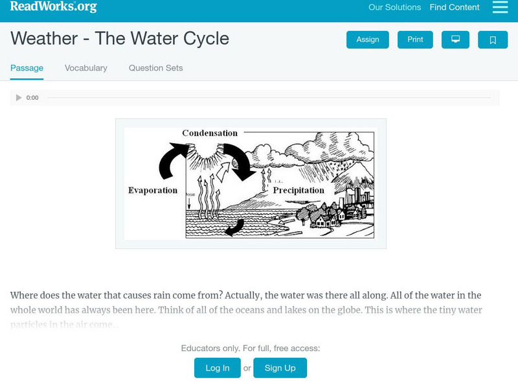
Task: Click the monitor display icon button
Action: pyautogui.click(x=455, y=40)
